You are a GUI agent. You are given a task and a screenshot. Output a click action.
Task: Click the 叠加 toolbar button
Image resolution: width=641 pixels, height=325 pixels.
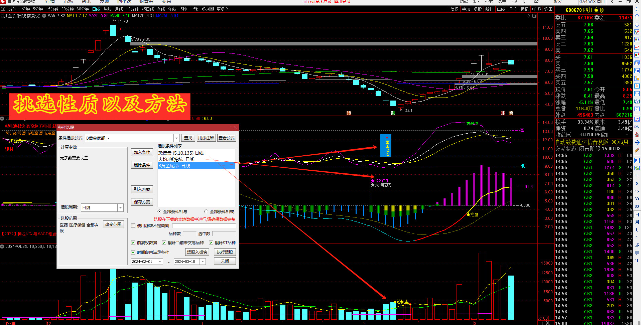[466, 9]
